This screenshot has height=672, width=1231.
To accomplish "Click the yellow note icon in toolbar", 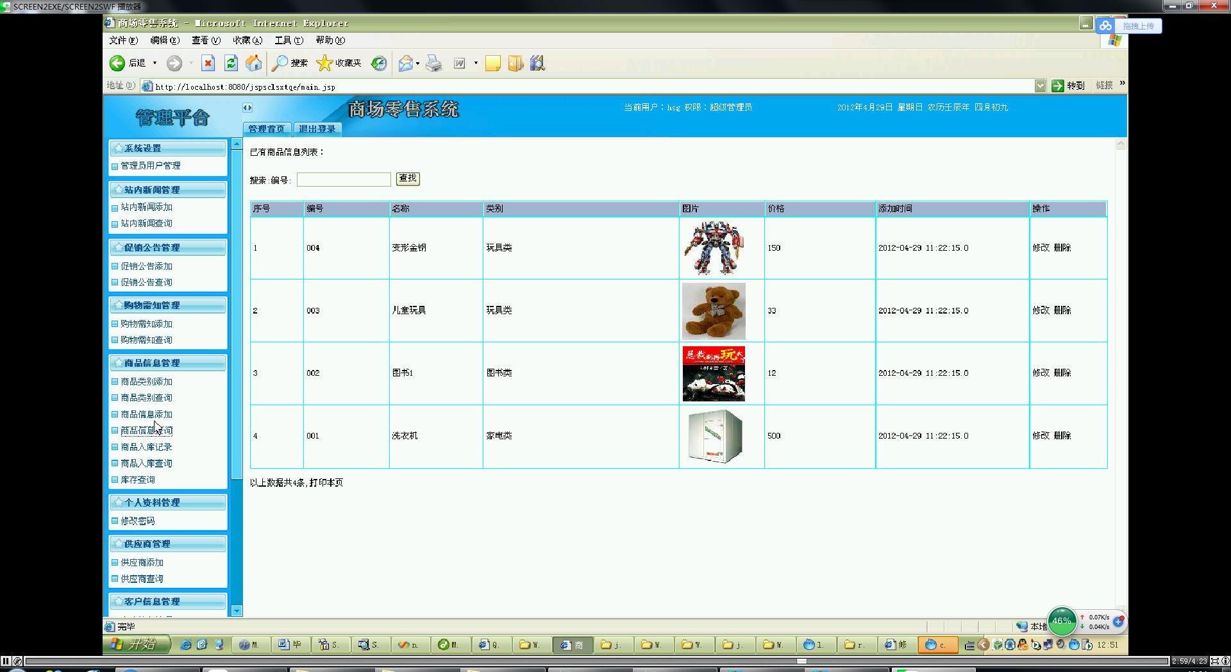I will coord(492,63).
